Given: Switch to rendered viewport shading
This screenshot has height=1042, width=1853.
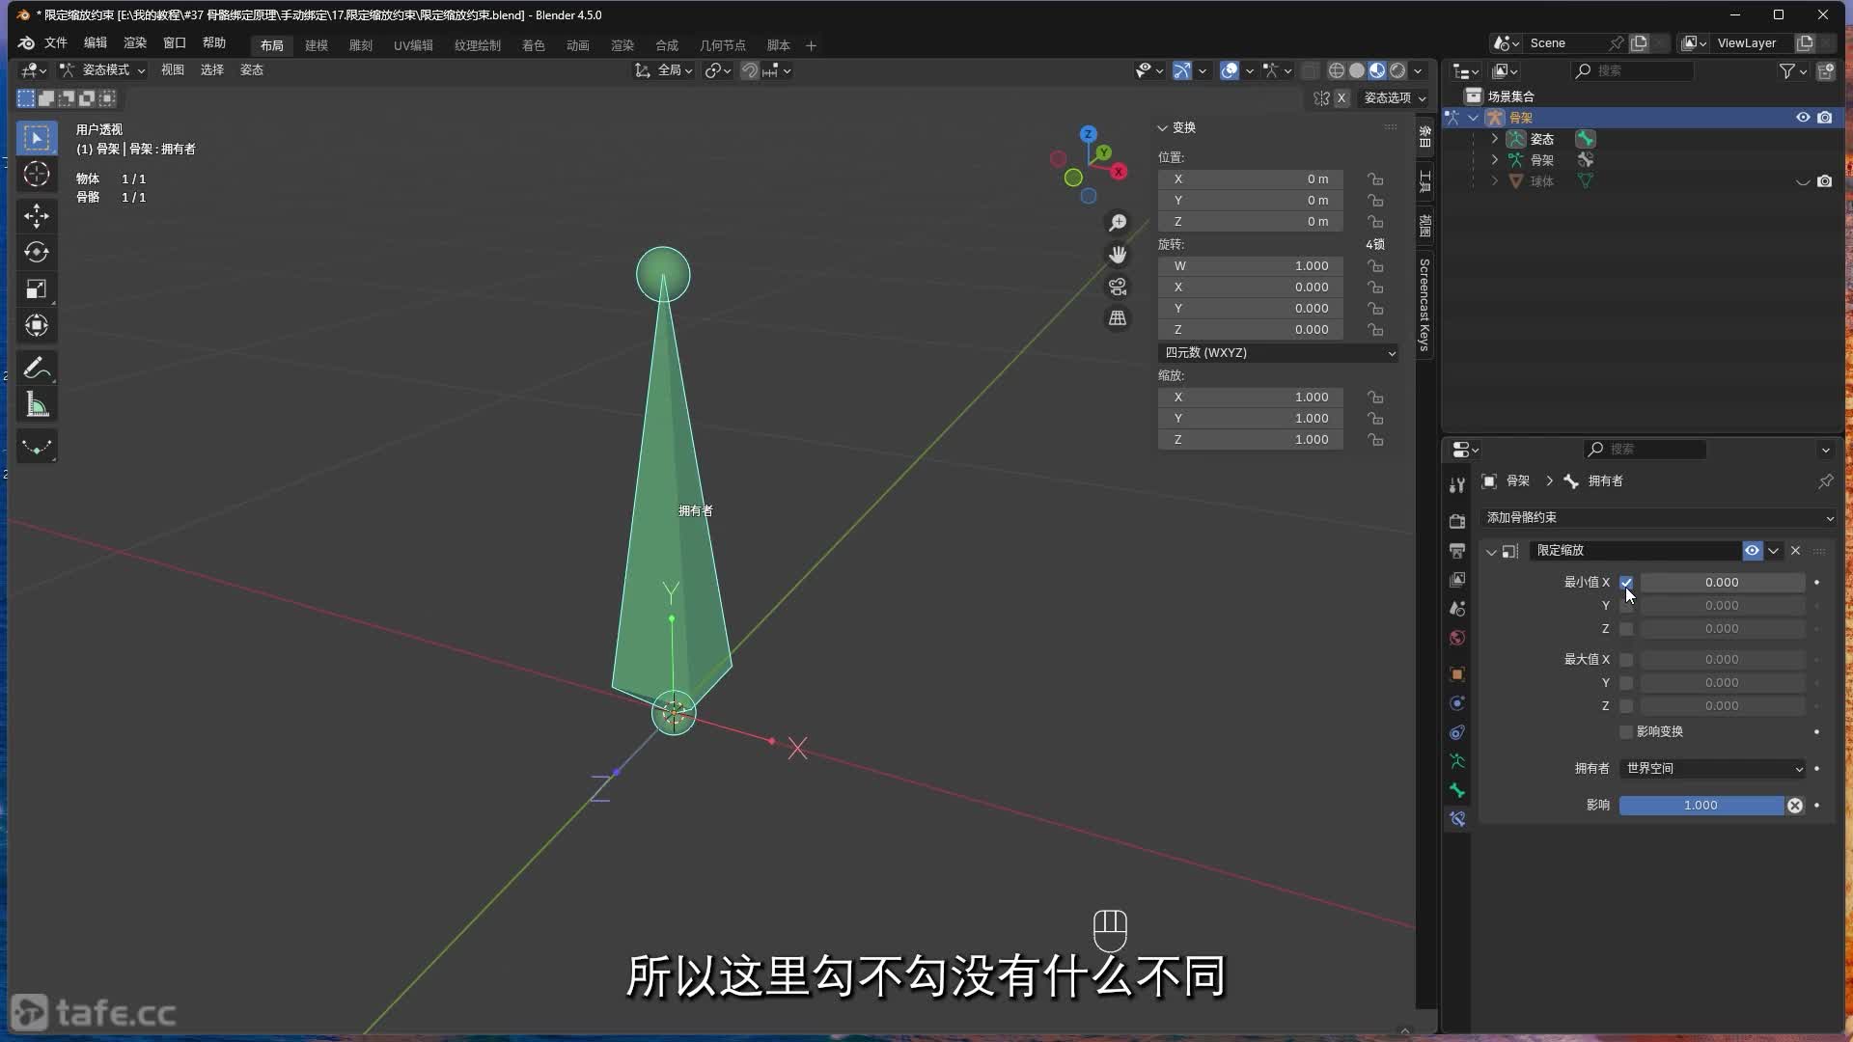Looking at the screenshot, I should (x=1397, y=70).
